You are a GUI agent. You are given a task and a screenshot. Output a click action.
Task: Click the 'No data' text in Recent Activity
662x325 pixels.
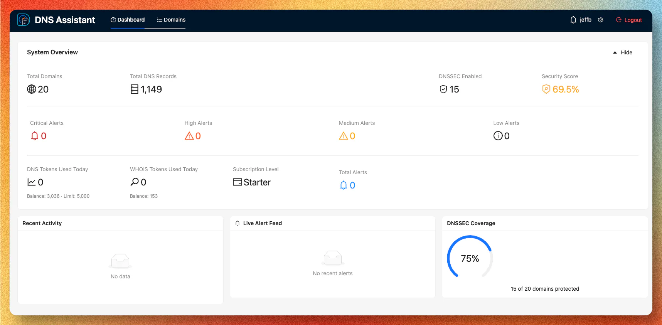120,276
